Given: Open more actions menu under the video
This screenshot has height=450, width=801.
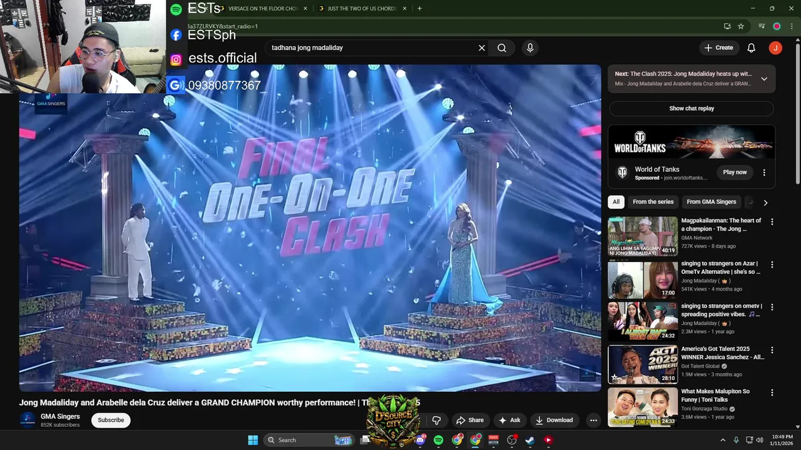Looking at the screenshot, I should (x=593, y=420).
